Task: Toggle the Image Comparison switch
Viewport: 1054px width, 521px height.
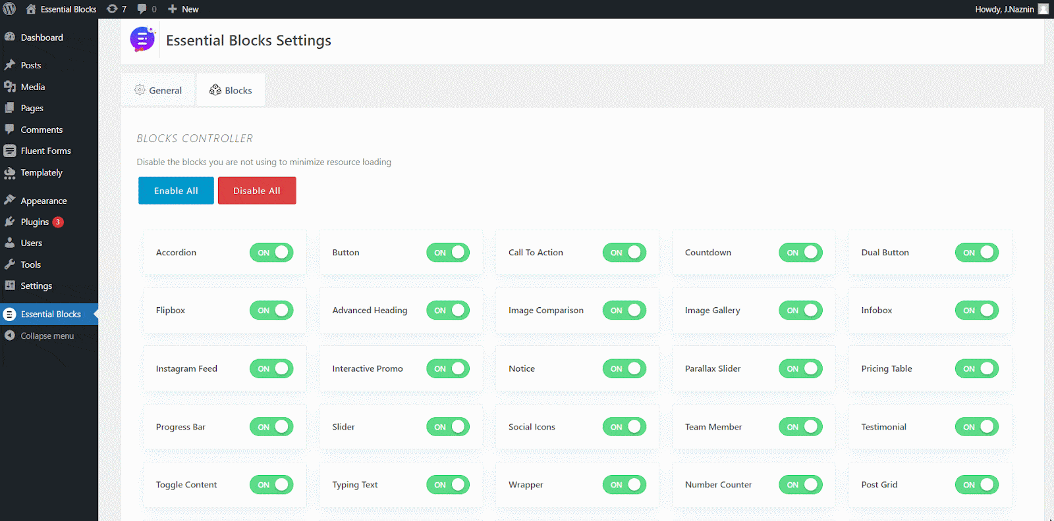Action: tap(624, 310)
